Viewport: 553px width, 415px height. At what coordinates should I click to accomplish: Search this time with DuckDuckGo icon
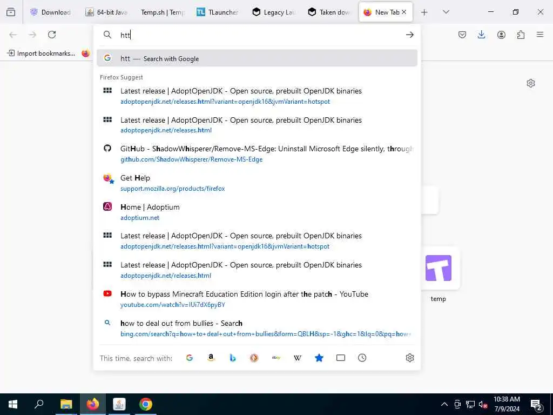click(x=254, y=358)
